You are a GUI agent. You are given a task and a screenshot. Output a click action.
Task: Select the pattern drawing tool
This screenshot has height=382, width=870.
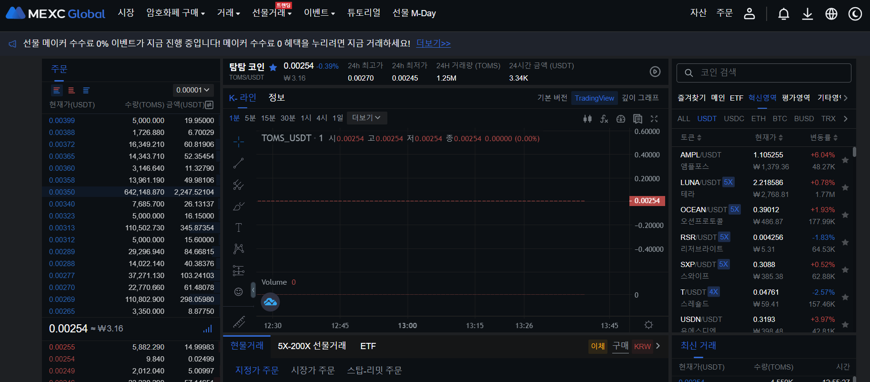(x=239, y=248)
